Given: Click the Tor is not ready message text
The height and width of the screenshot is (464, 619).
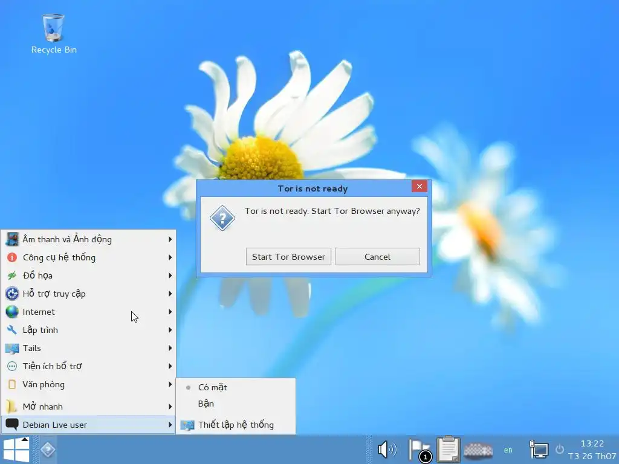Looking at the screenshot, I should [332, 211].
